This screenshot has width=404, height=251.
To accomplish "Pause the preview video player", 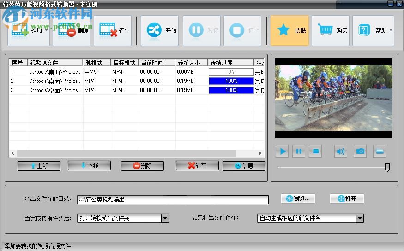I will (x=299, y=152).
